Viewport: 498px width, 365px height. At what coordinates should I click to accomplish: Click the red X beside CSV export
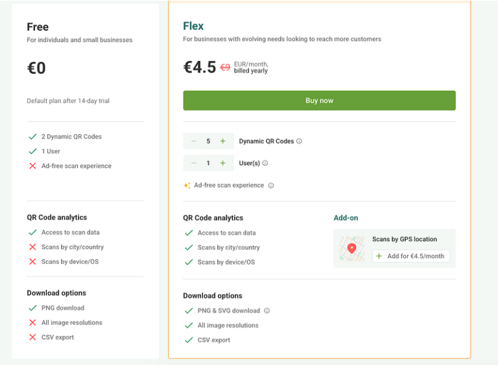(32, 337)
